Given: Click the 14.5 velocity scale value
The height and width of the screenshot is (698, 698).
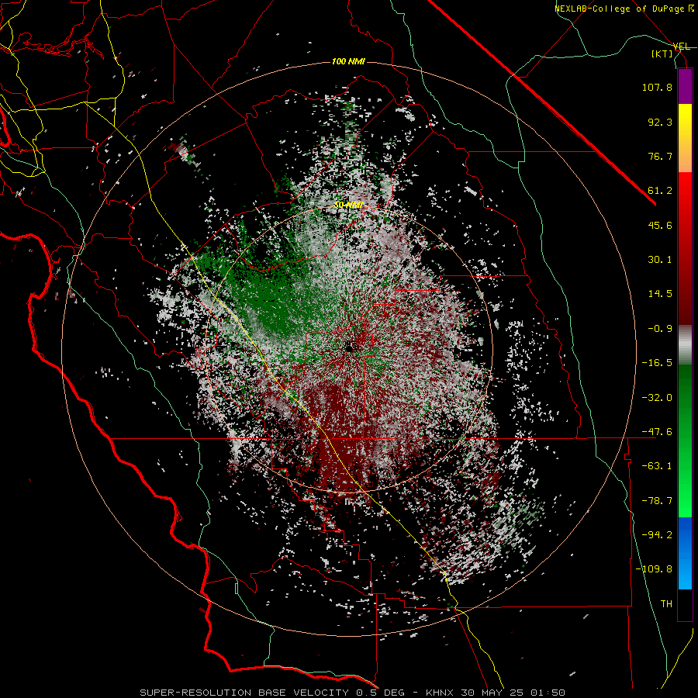Looking at the screenshot, I should (x=660, y=294).
